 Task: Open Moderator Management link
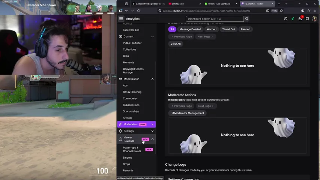pos(187,113)
